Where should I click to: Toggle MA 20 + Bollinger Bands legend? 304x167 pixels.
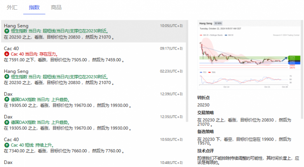click(212, 35)
